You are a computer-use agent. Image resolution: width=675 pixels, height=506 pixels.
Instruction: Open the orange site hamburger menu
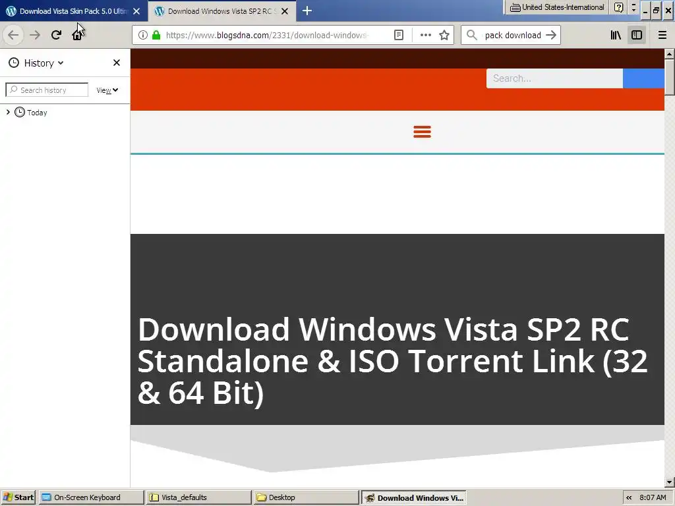click(422, 132)
